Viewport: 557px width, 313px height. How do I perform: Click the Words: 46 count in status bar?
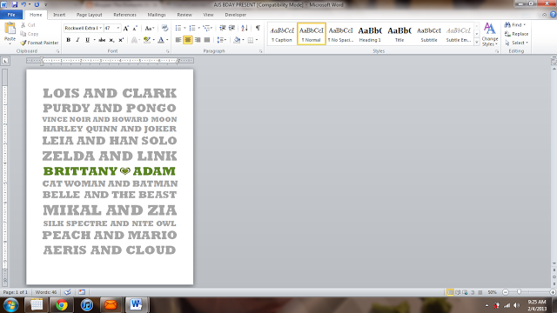coord(46,292)
